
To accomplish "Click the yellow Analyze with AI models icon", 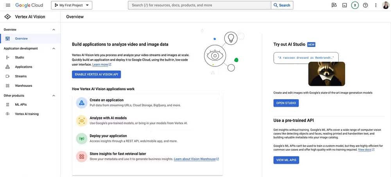I will [82, 121].
